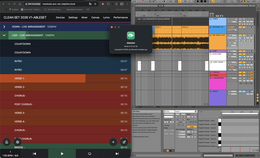Click the Ableton arrangement record button
Viewport: 260px width, 158px height.
point(205,2)
